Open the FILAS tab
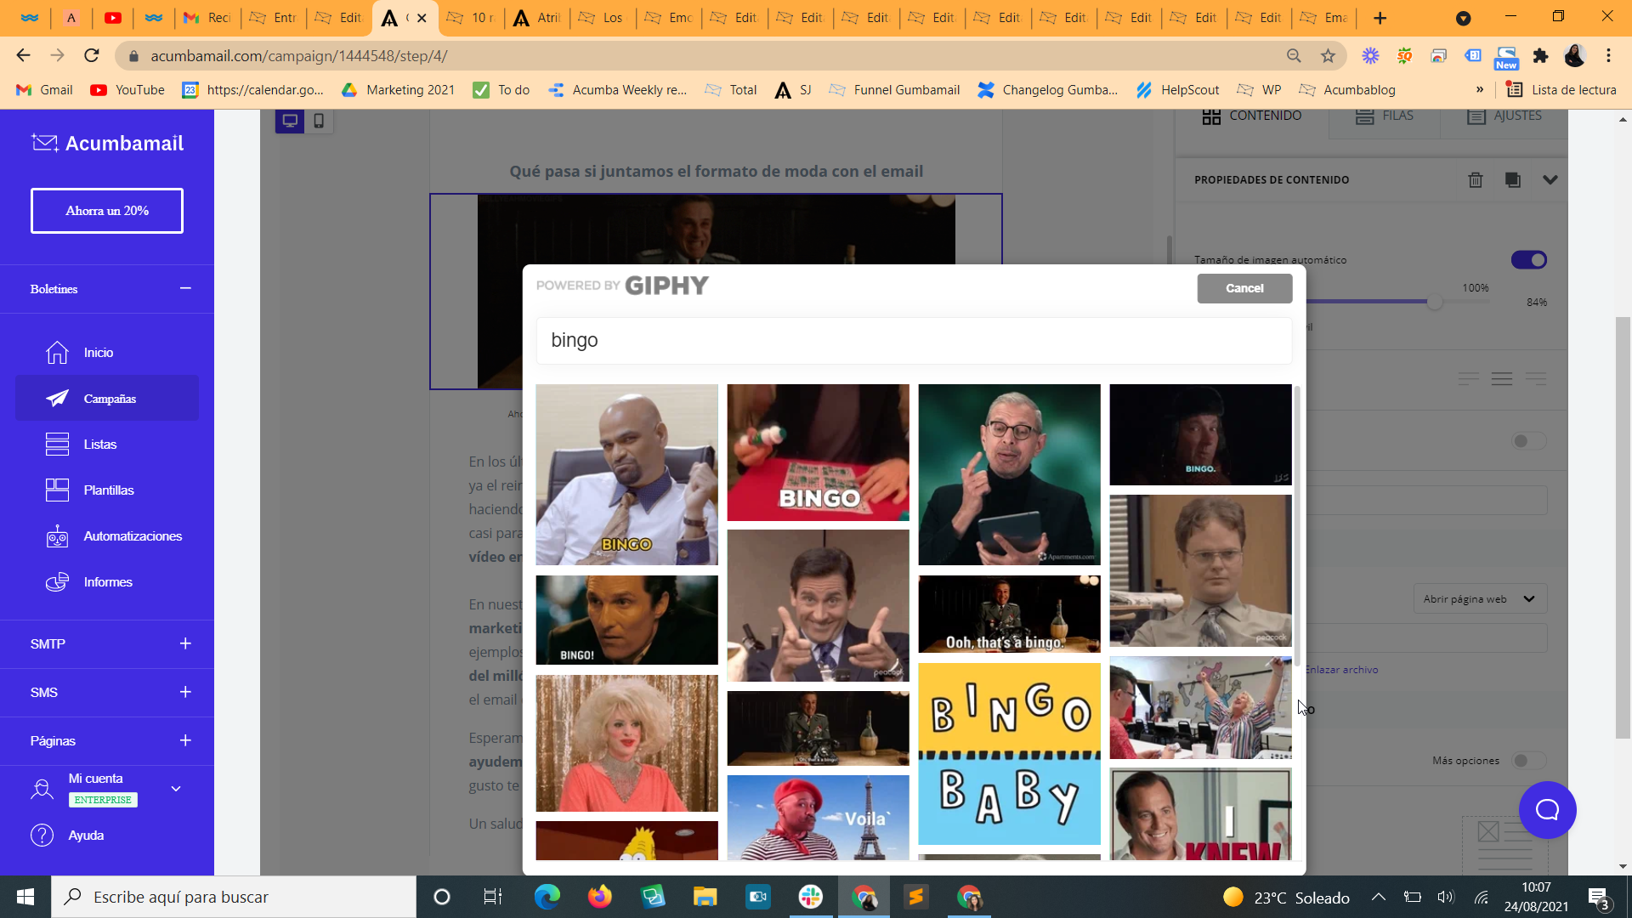 tap(1385, 116)
